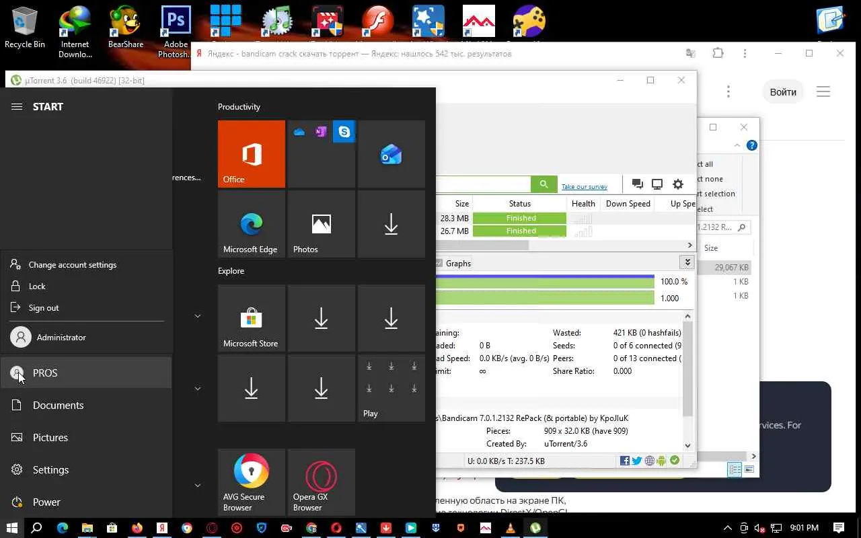Open Internet Download Manager desktop shortcut

[75, 32]
